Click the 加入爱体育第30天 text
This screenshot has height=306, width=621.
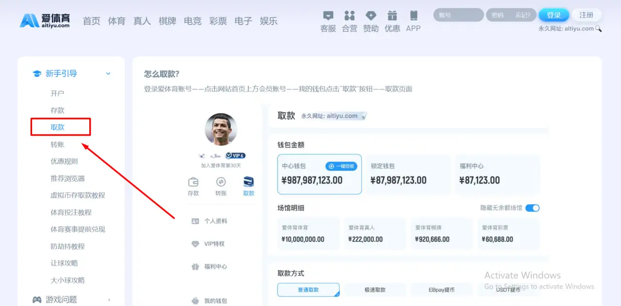pos(221,166)
